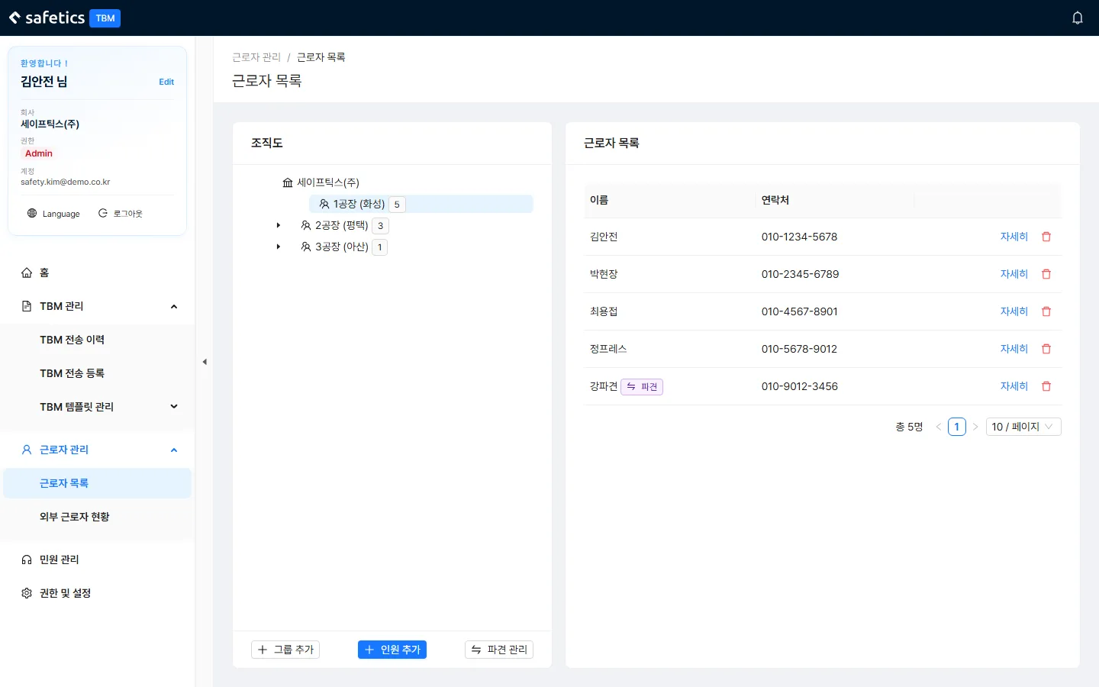Screen dimensions: 1099x687
Task: Open TBM 전송 등록 menu item
Action: pos(97,373)
